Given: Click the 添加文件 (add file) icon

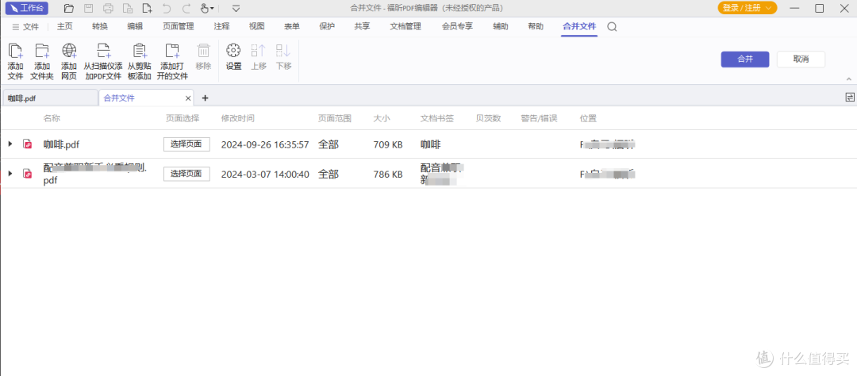Looking at the screenshot, I should point(15,51).
